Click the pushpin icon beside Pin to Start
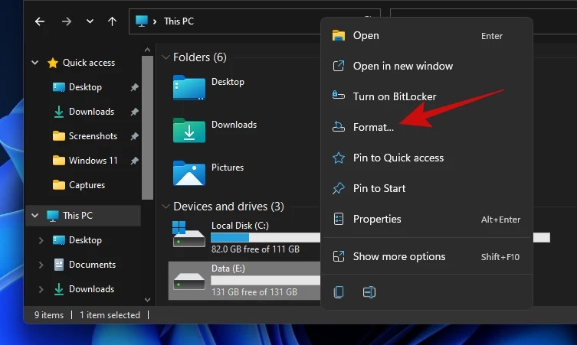 coord(339,188)
